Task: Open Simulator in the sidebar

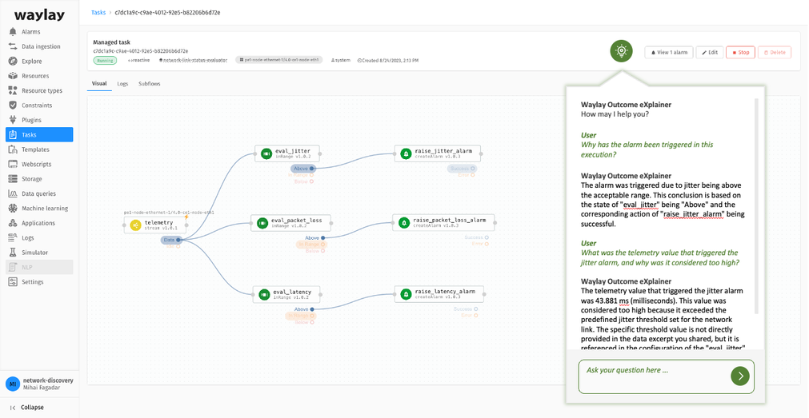Action: pyautogui.click(x=39, y=253)
